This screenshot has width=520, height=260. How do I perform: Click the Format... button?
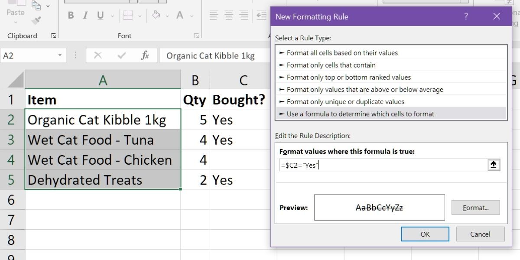pos(475,208)
